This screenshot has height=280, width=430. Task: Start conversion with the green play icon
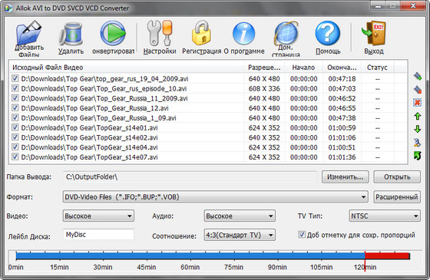113,34
